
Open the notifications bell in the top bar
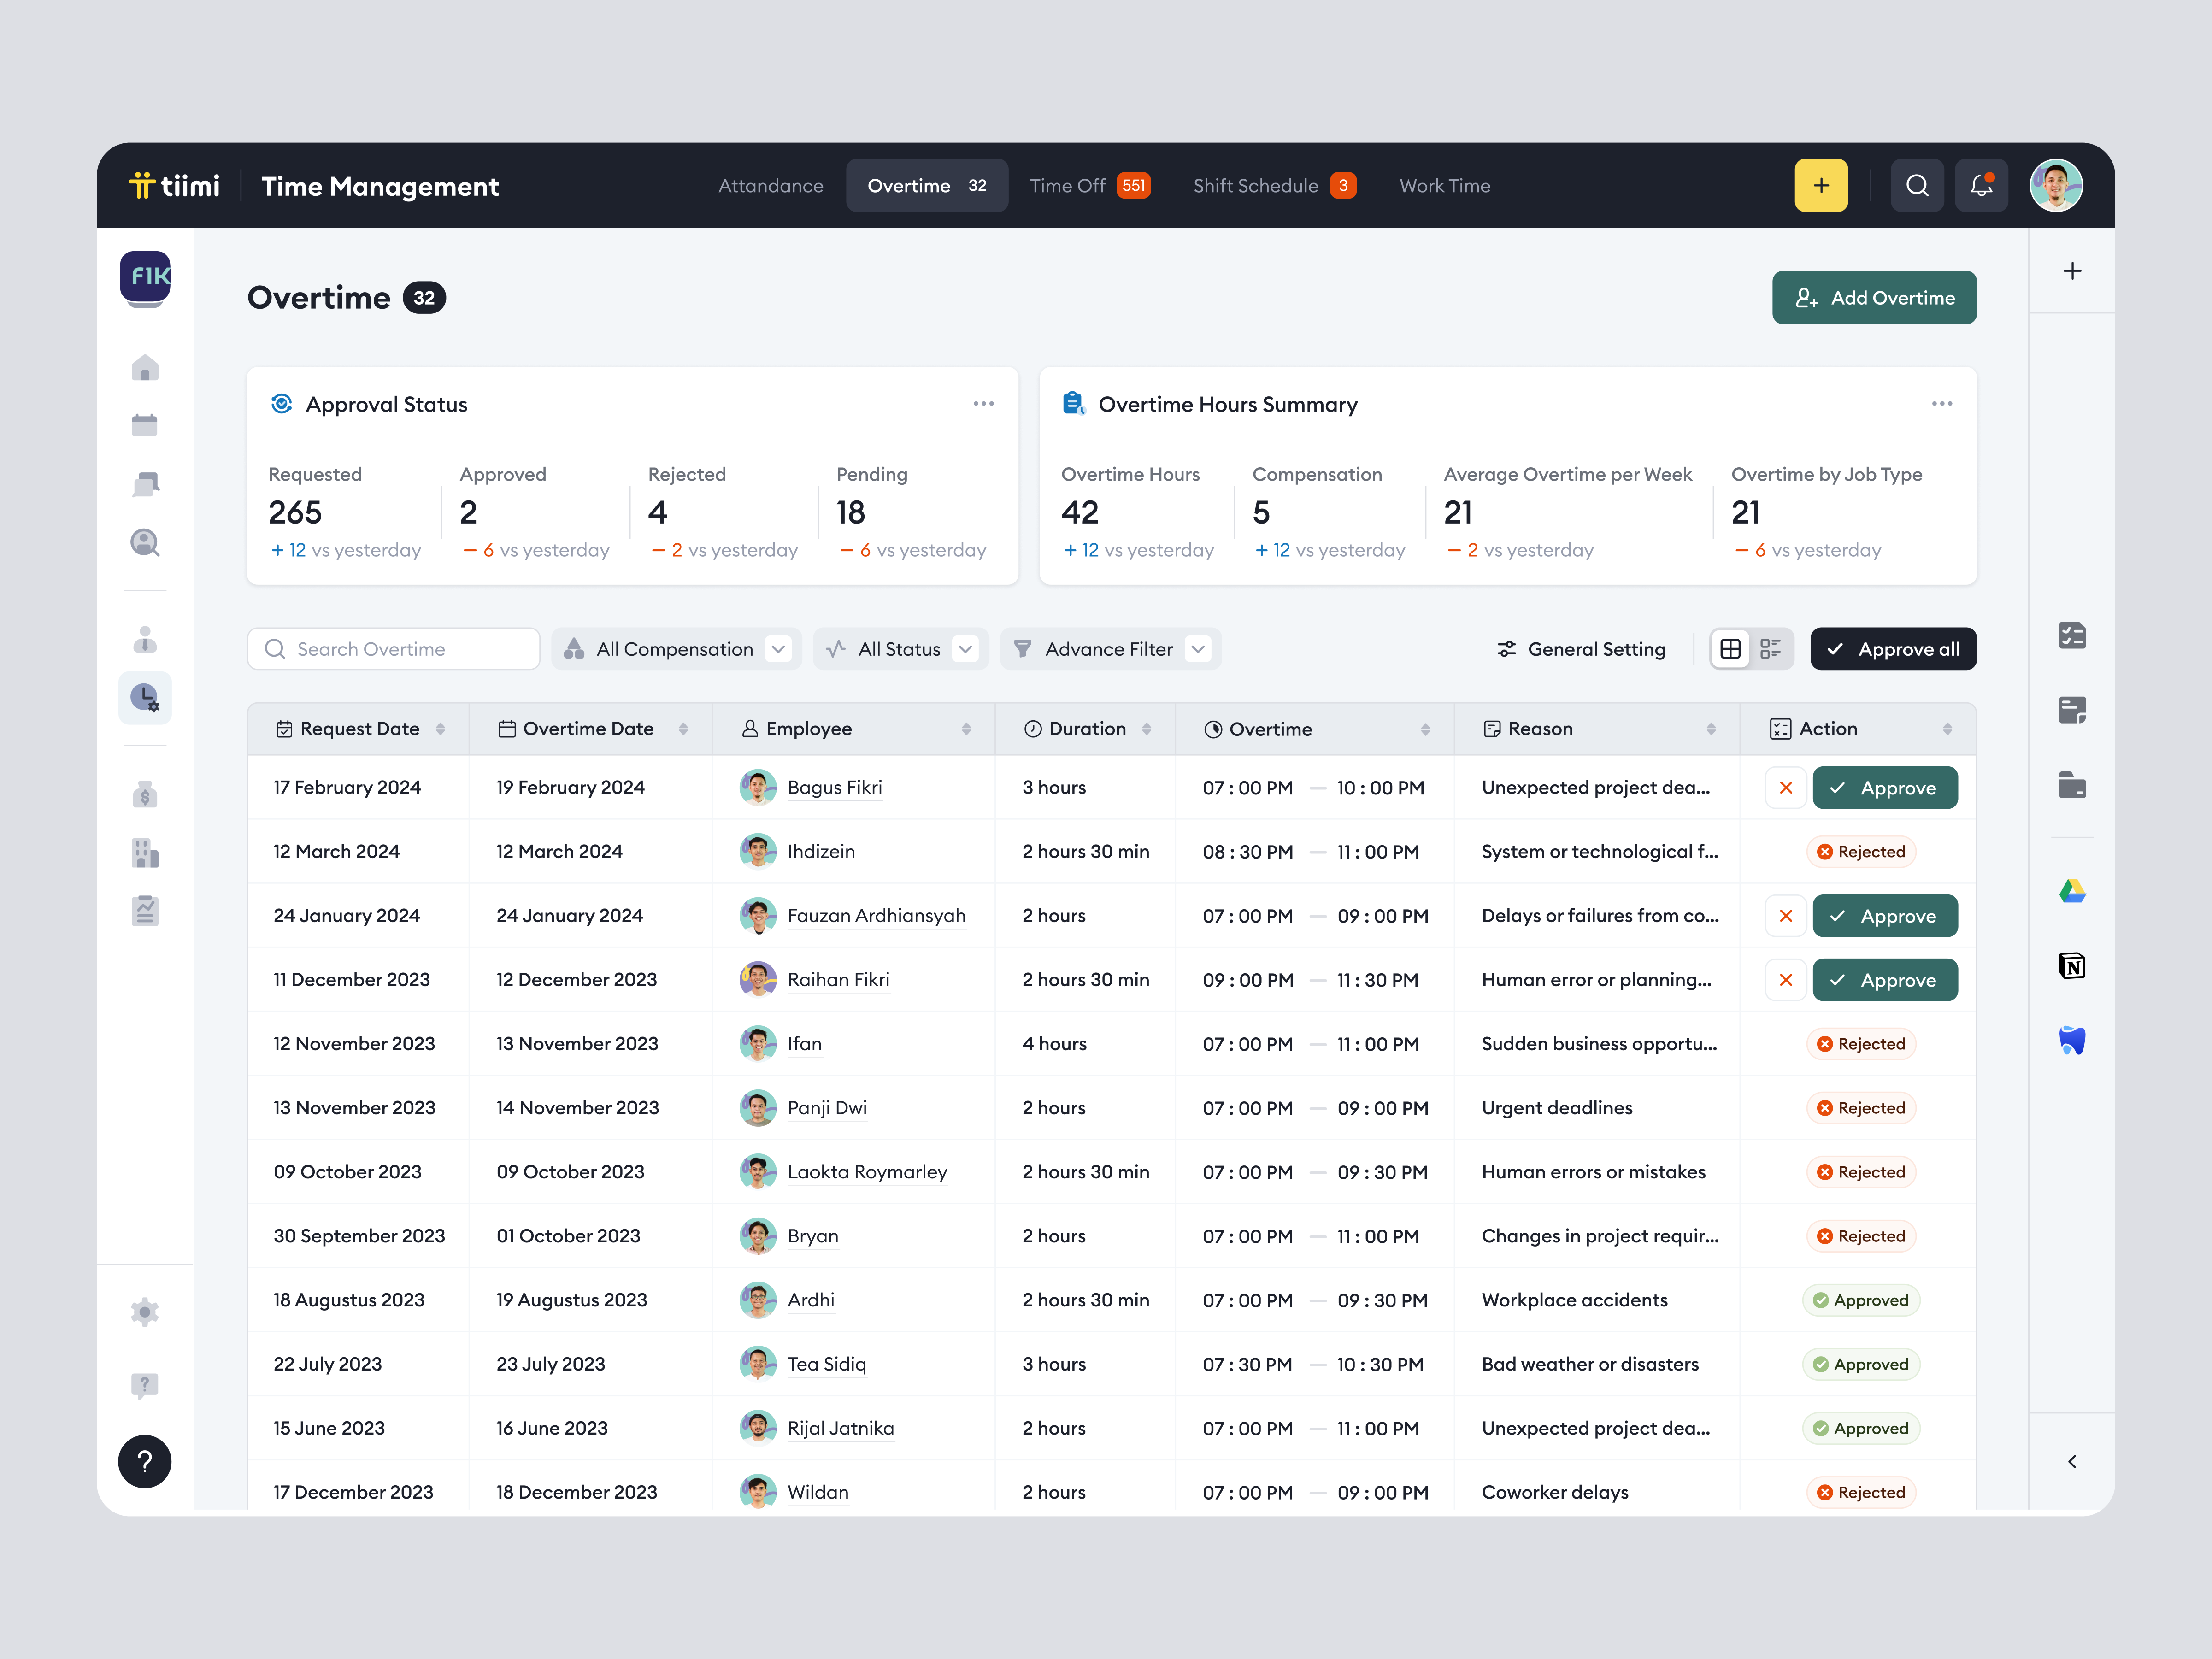1981,185
